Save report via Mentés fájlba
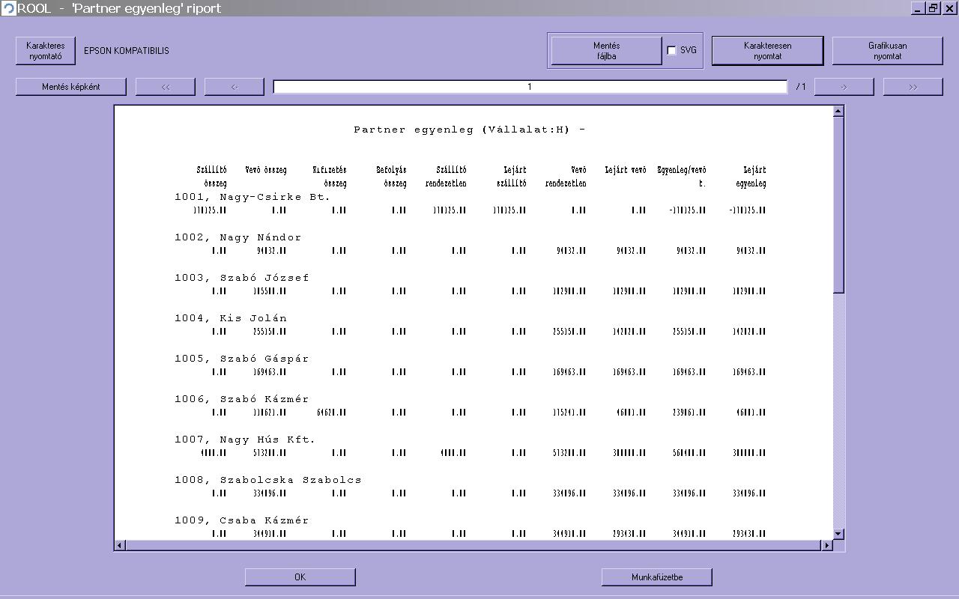Image resolution: width=959 pixels, height=599 pixels. tap(606, 51)
